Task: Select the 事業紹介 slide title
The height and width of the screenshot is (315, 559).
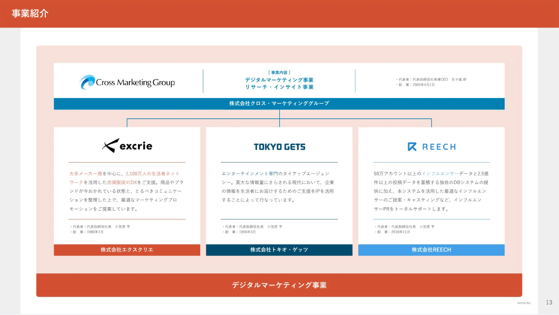Action: point(30,14)
